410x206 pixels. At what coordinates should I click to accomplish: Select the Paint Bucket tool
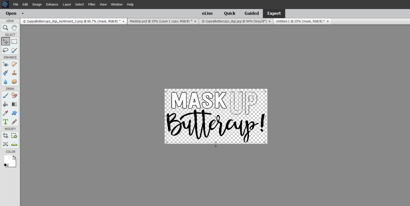(x=6, y=104)
